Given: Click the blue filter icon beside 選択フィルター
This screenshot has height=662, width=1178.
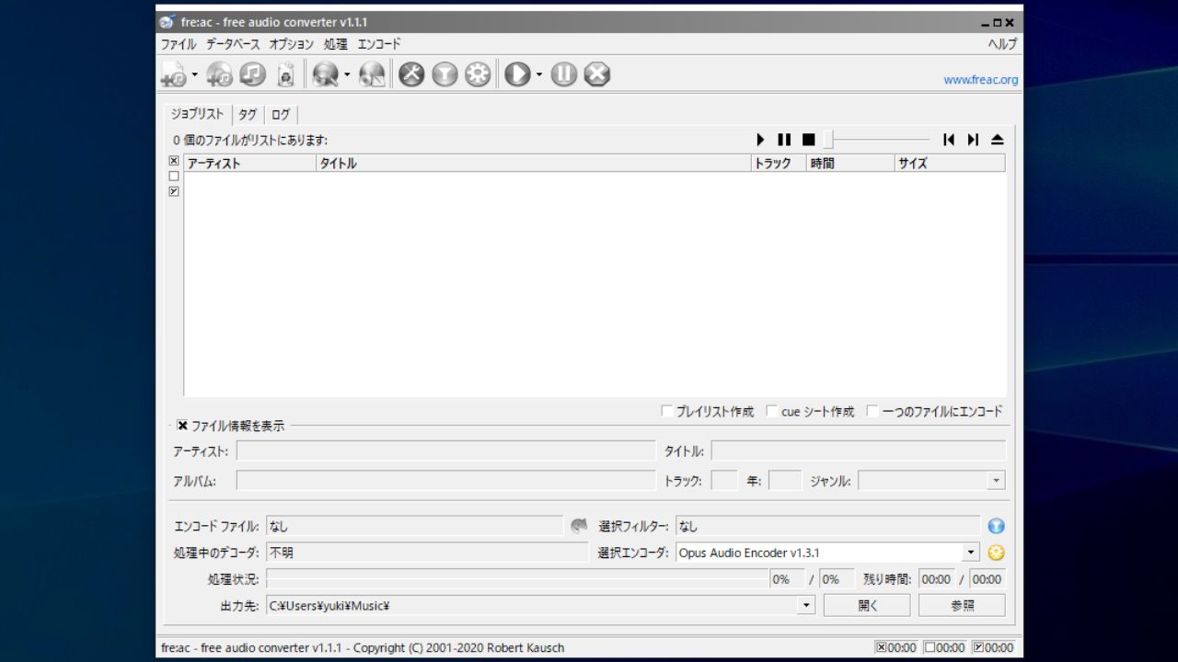Looking at the screenshot, I should 996,526.
